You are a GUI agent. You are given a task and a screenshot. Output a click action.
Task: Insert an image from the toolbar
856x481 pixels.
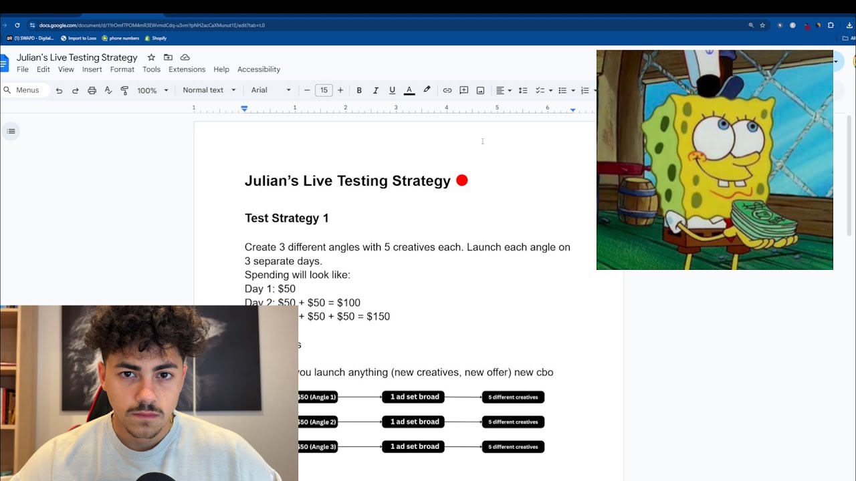click(x=480, y=90)
